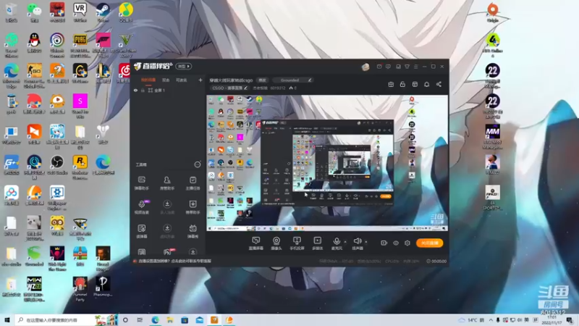Open the stream settings gear icon
Viewport: 579px width, 326px height.
tap(407, 243)
